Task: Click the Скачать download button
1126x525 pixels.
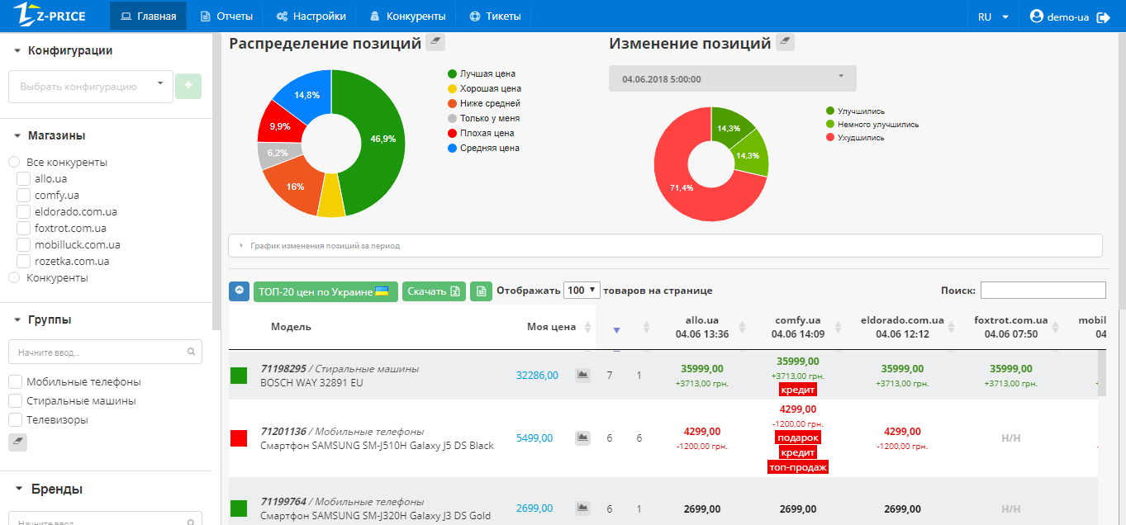Action: pyautogui.click(x=434, y=291)
